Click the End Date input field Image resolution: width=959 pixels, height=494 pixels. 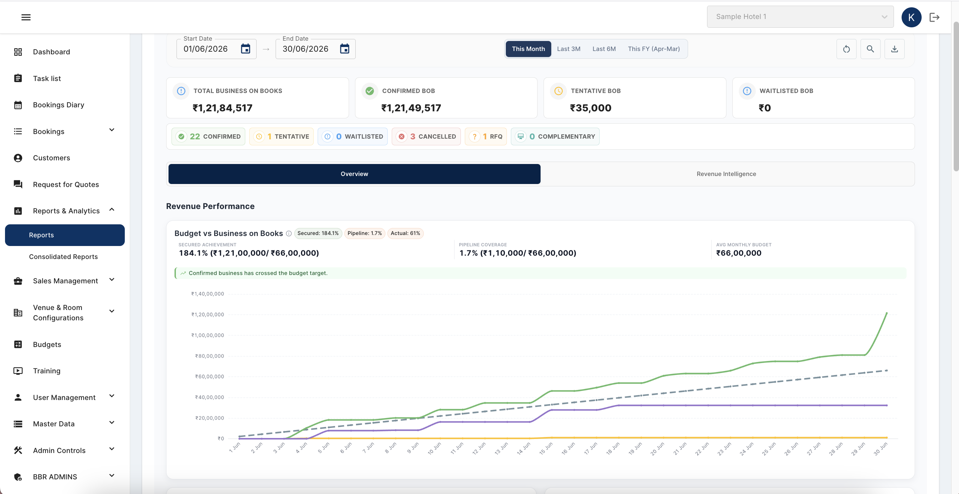point(315,49)
